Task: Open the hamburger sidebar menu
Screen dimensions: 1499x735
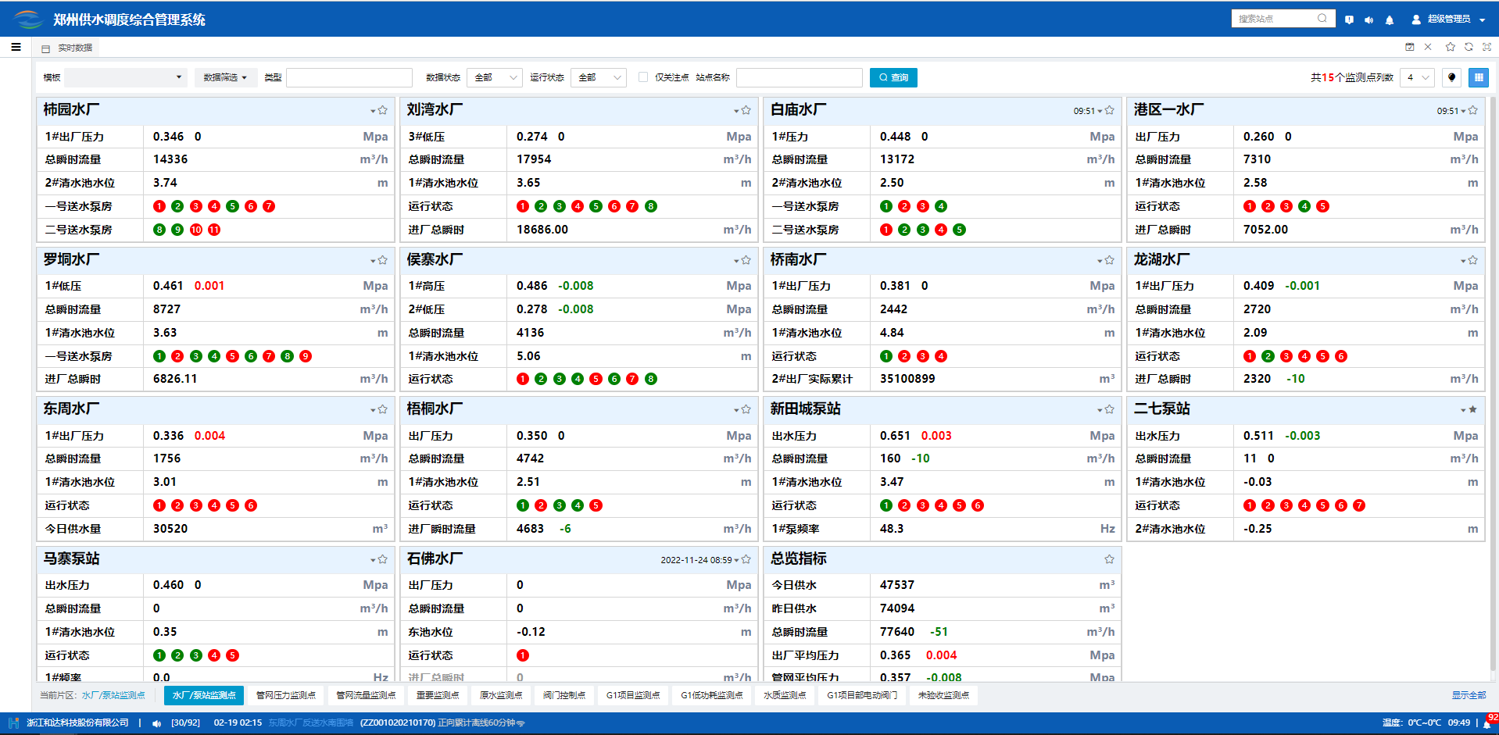Action: tap(16, 47)
